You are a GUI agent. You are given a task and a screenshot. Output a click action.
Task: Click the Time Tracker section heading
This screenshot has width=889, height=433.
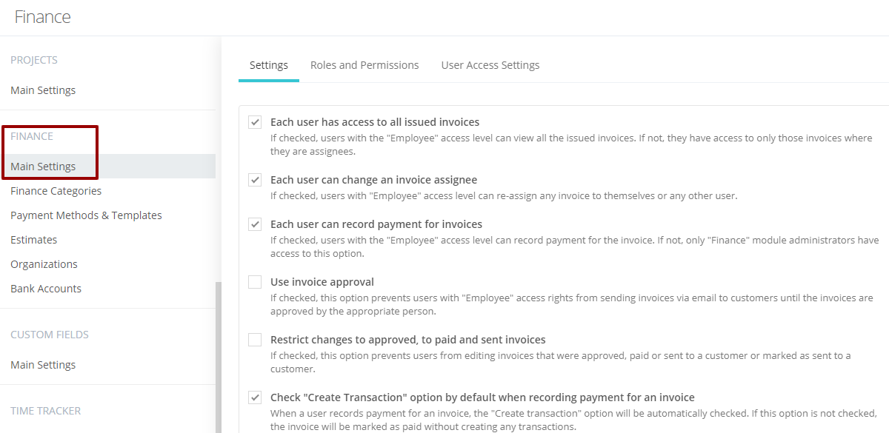(x=46, y=411)
